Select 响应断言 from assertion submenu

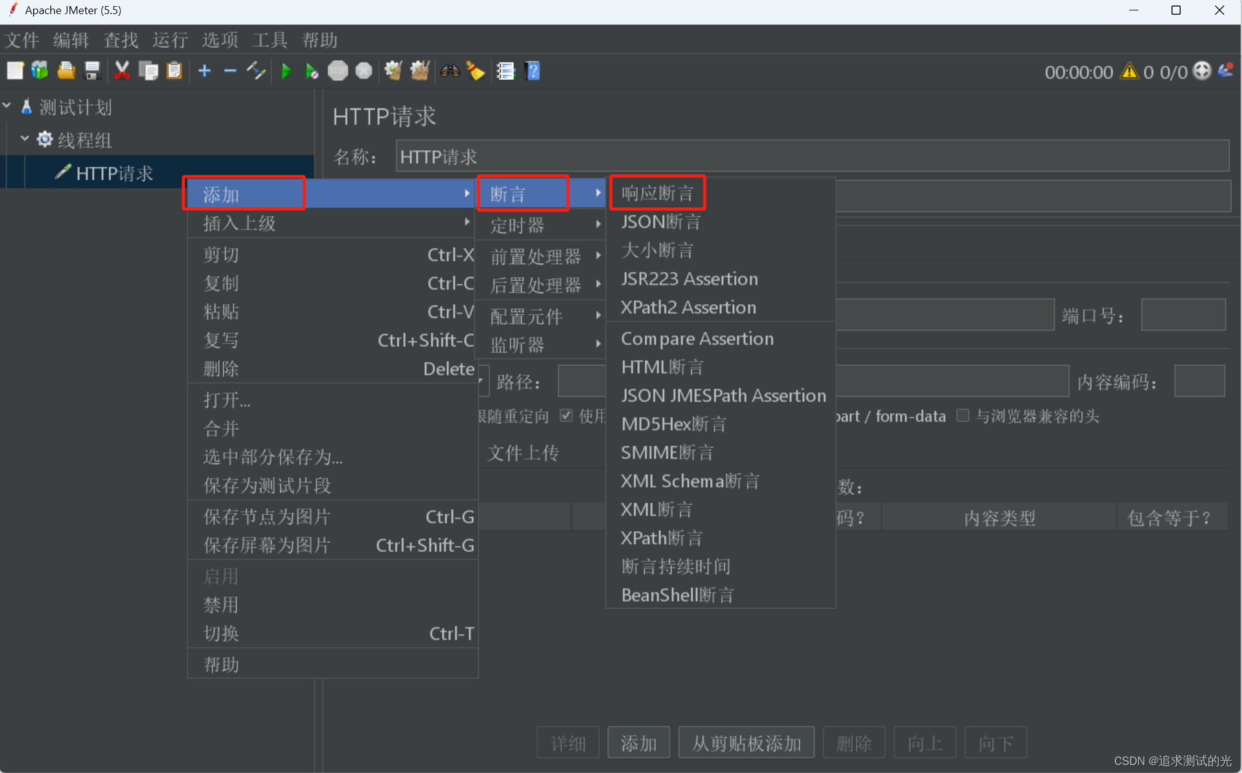coord(657,193)
